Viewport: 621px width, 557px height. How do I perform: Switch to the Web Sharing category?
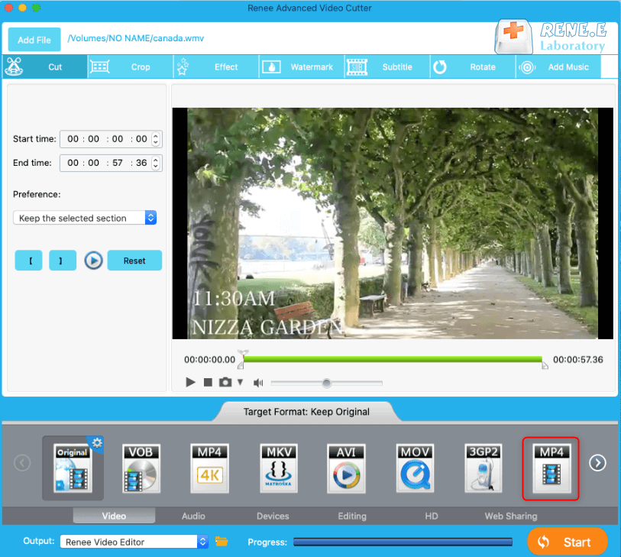[x=511, y=516]
